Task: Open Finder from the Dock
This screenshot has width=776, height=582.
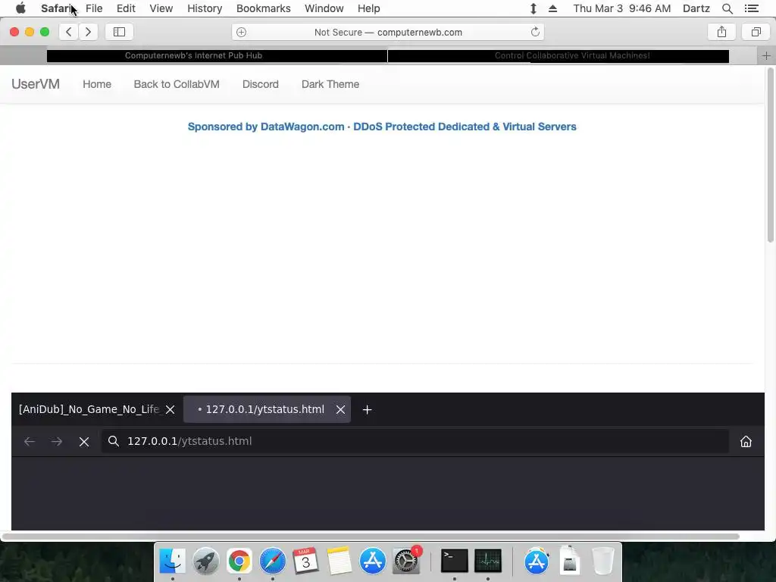Action: tap(172, 561)
